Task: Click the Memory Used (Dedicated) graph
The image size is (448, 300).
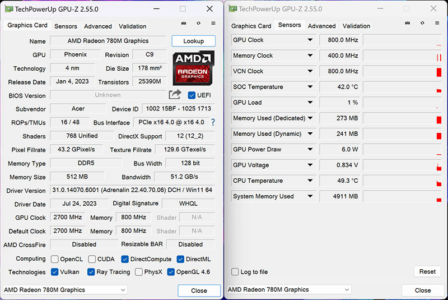Action: pos(402,118)
